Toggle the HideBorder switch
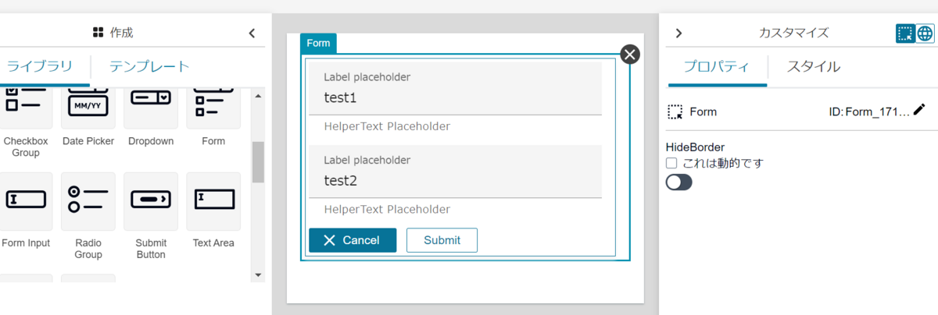The height and width of the screenshot is (315, 938). [679, 182]
